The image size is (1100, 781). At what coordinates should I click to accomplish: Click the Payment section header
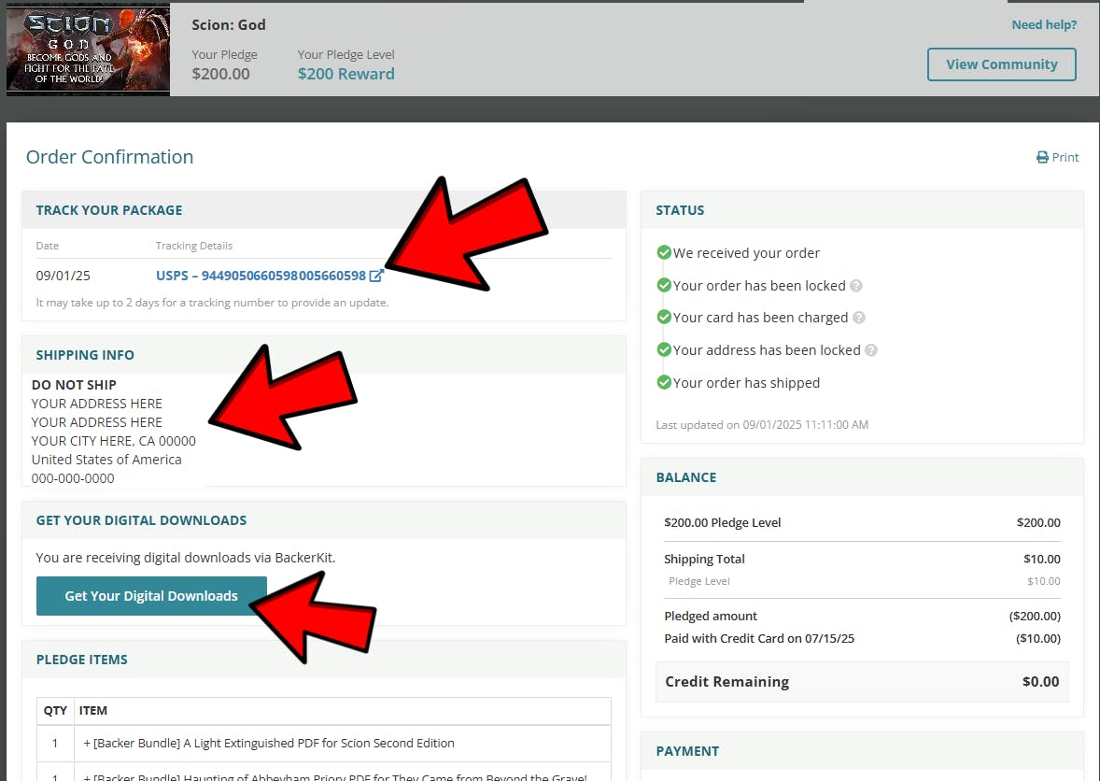687,751
